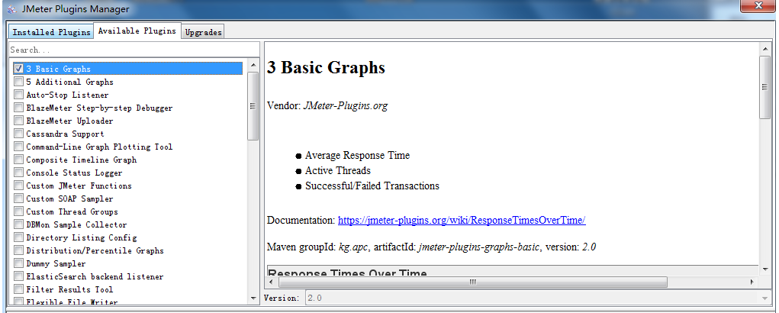Click the Average Response Time bullet text
Screen dimensions: 779x313
pyautogui.click(x=357, y=155)
